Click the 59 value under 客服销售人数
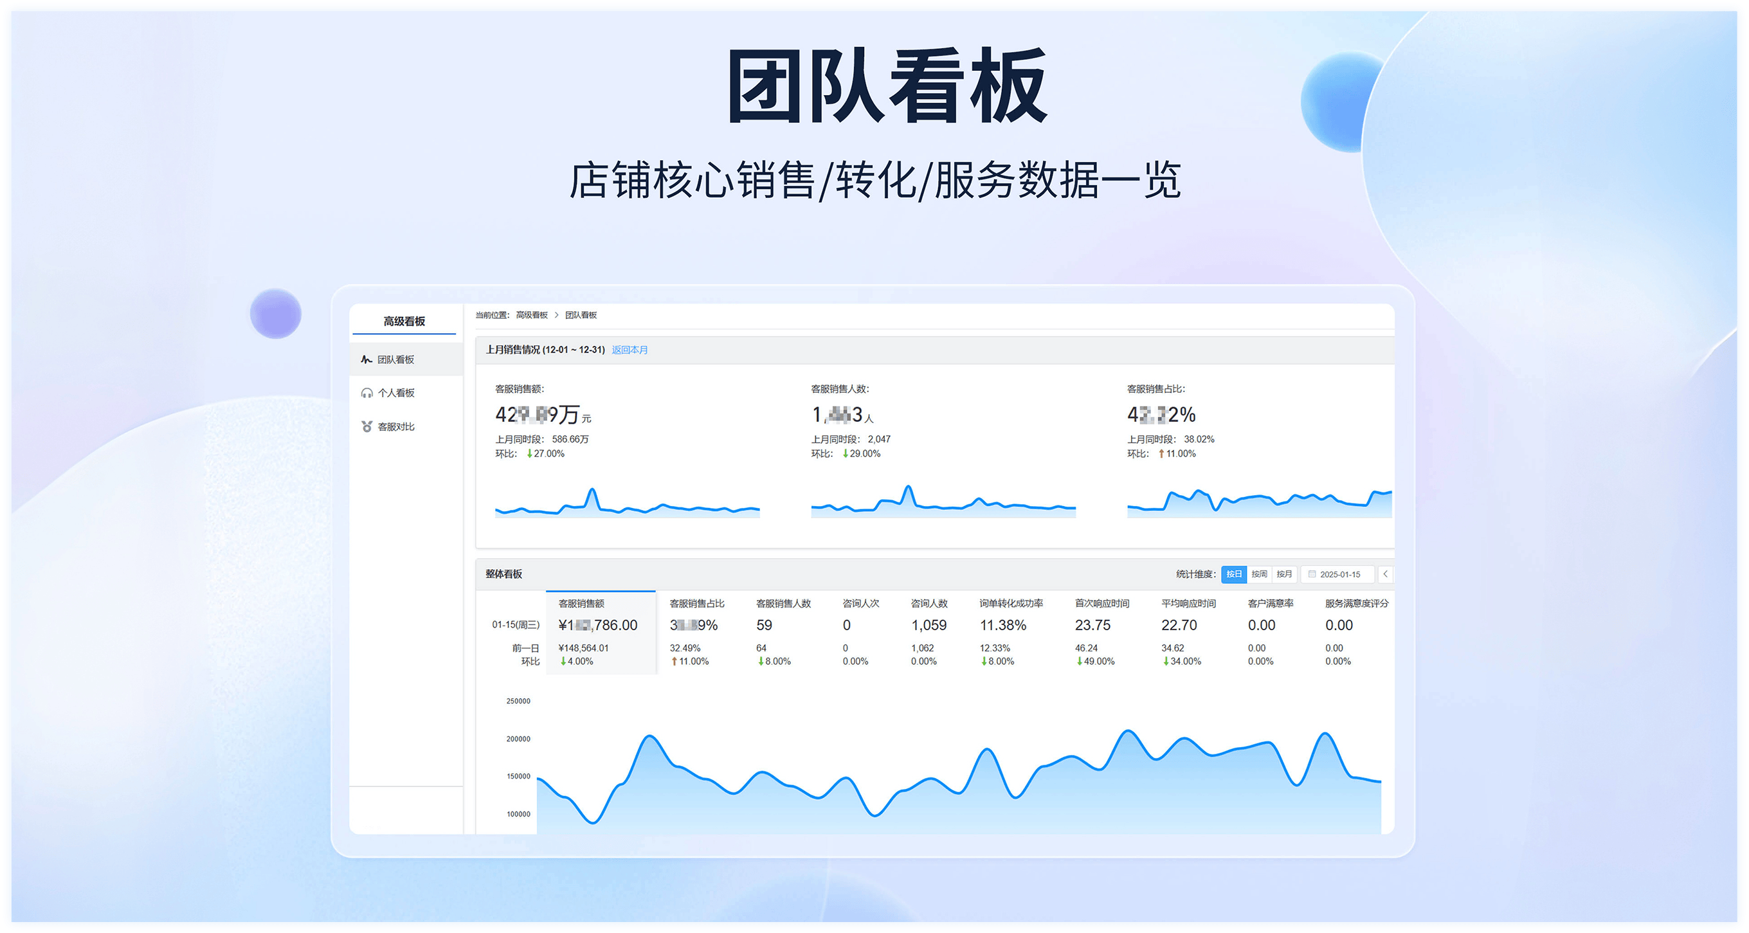The height and width of the screenshot is (933, 1749). tap(764, 625)
